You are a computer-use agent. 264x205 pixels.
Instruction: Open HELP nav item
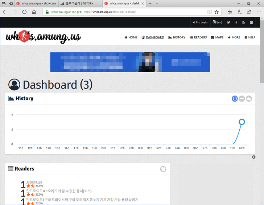coord(250,37)
